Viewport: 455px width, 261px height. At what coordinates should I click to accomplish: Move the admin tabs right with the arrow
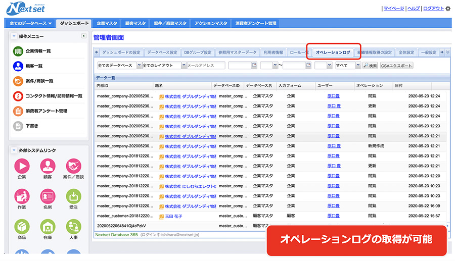pyautogui.click(x=442, y=52)
